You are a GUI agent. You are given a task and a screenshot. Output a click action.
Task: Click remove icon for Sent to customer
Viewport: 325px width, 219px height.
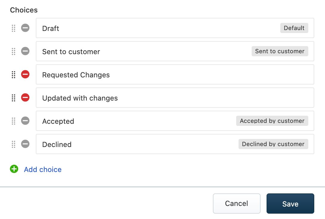tap(25, 51)
